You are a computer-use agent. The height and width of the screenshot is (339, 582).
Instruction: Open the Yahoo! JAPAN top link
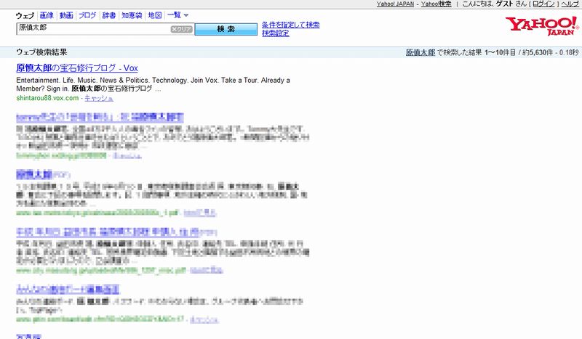point(395,4)
